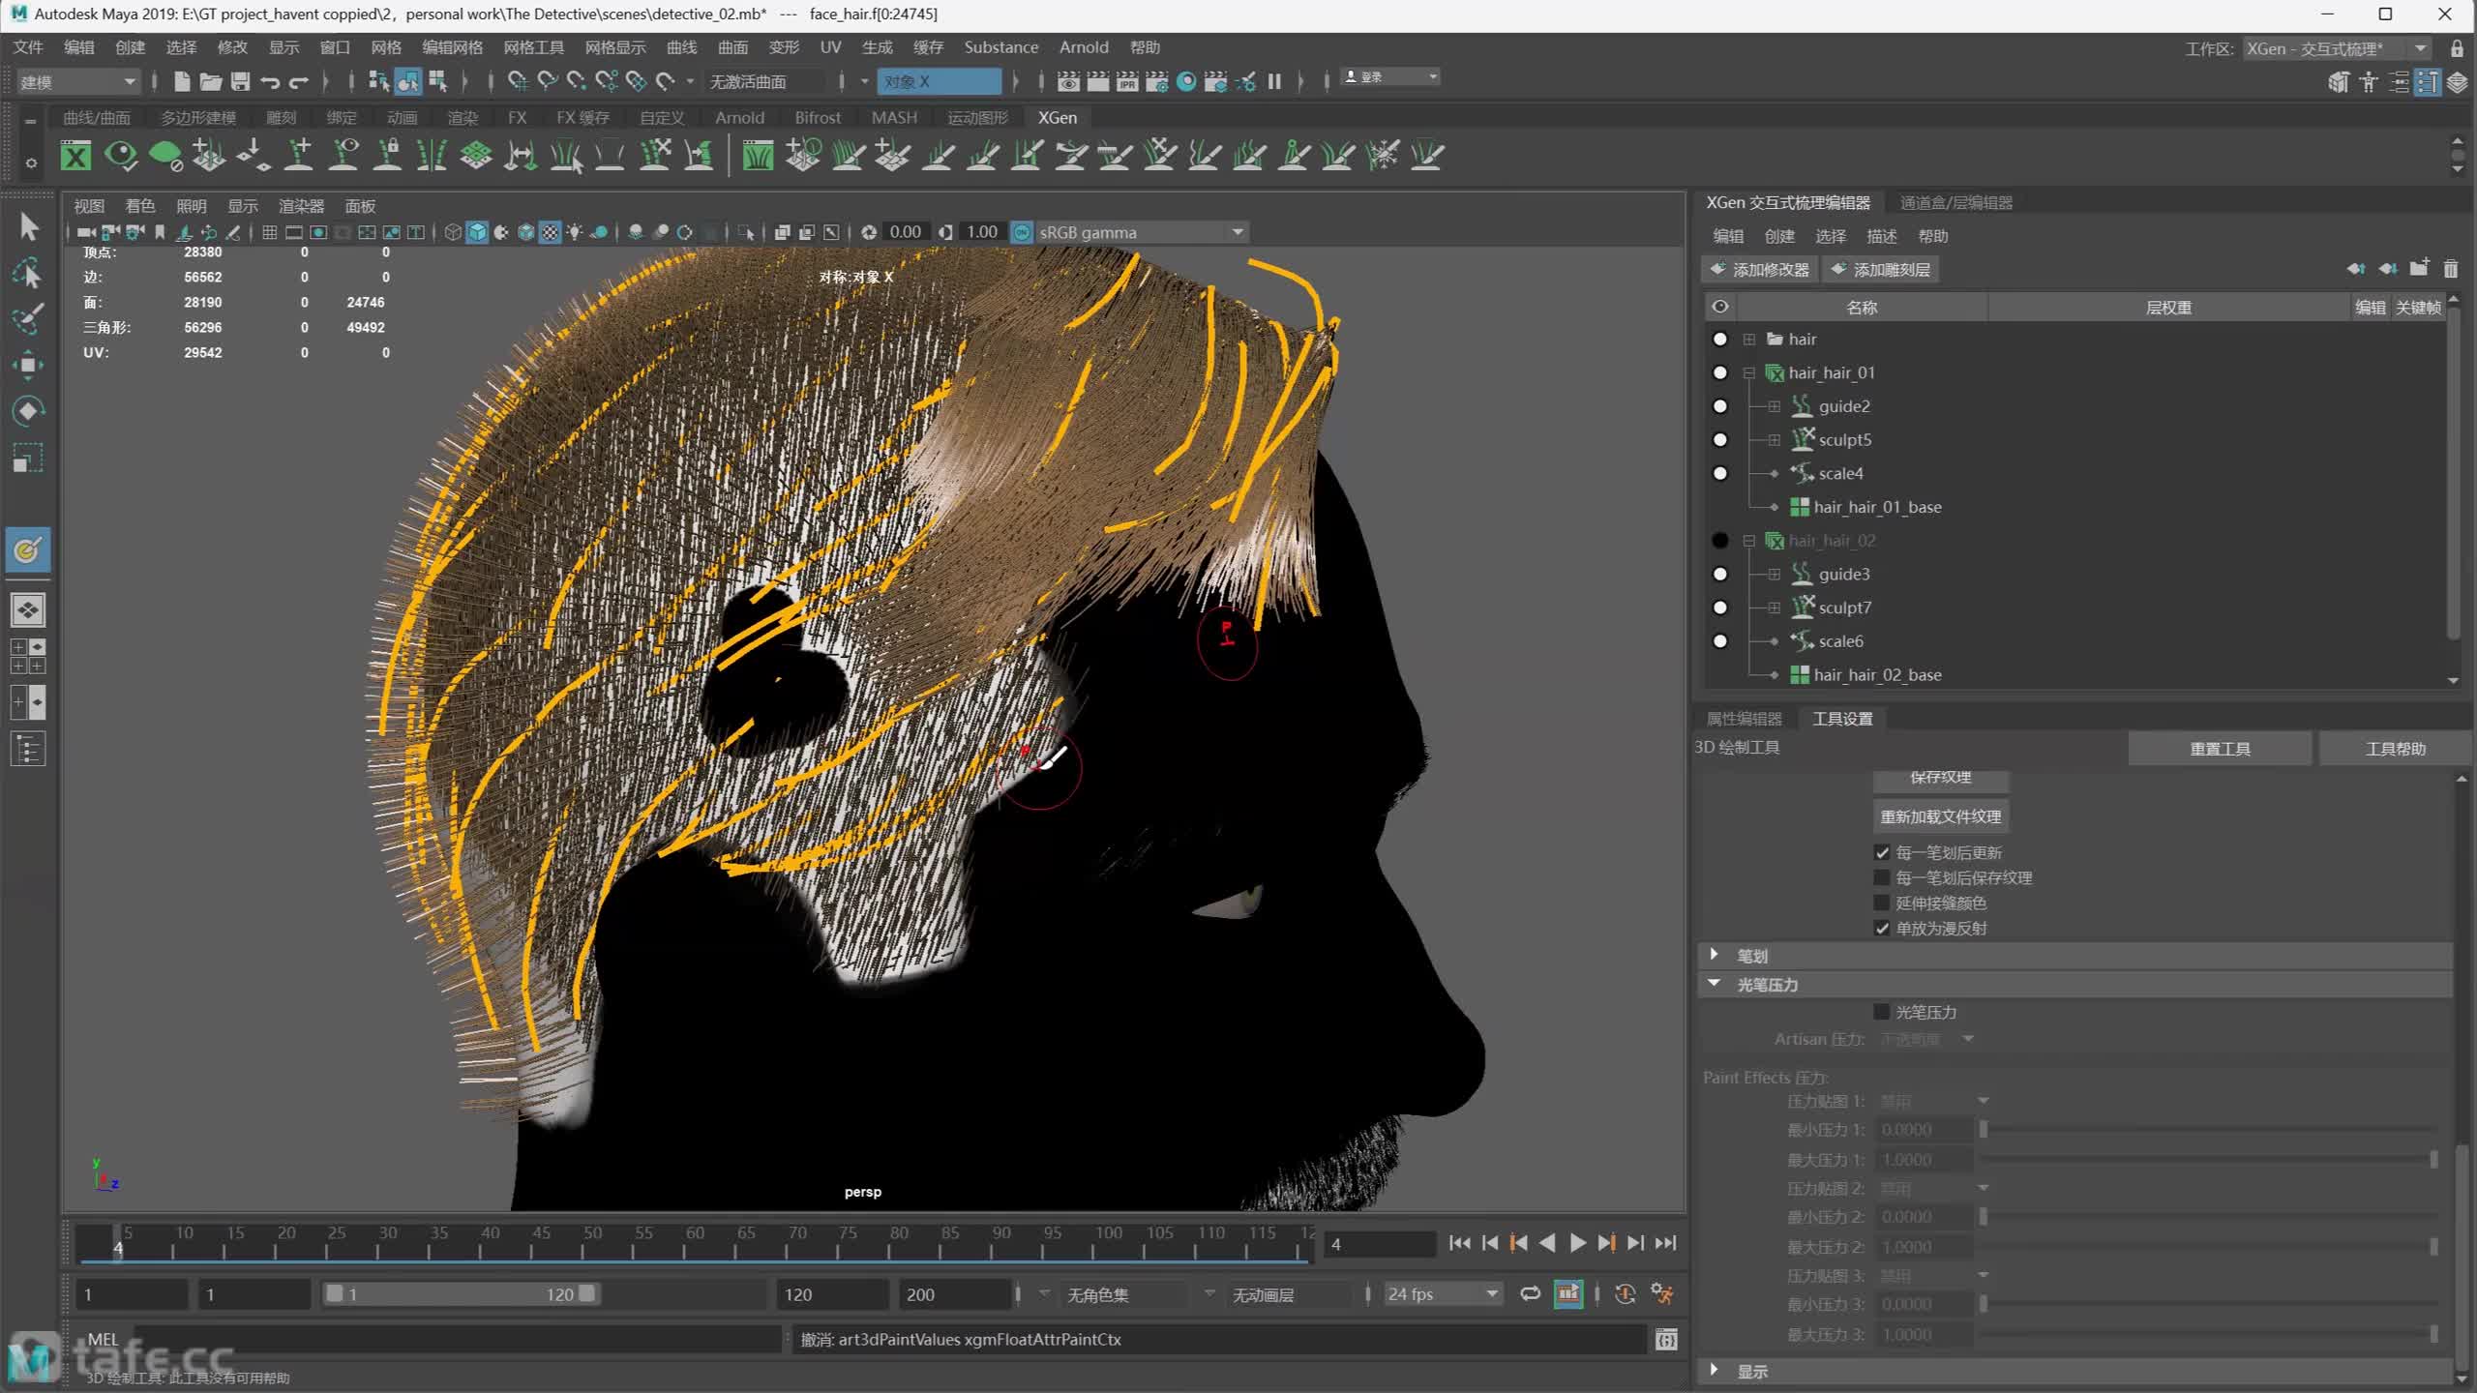2477x1393 pixels.
Task: Expand the hair folder tree node
Action: (1749, 340)
